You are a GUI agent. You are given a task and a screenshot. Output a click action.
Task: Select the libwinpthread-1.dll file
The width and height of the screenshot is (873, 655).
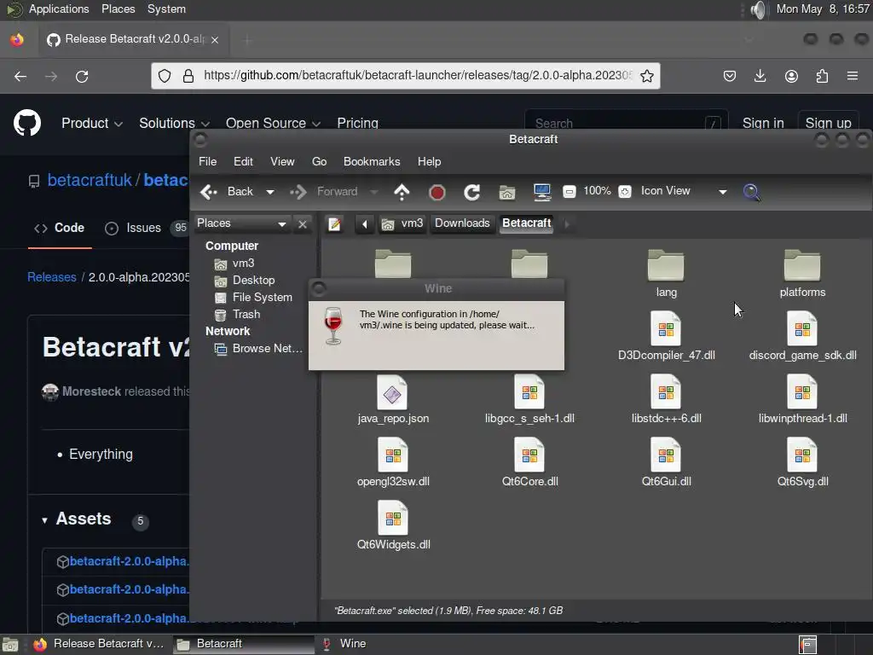point(802,400)
